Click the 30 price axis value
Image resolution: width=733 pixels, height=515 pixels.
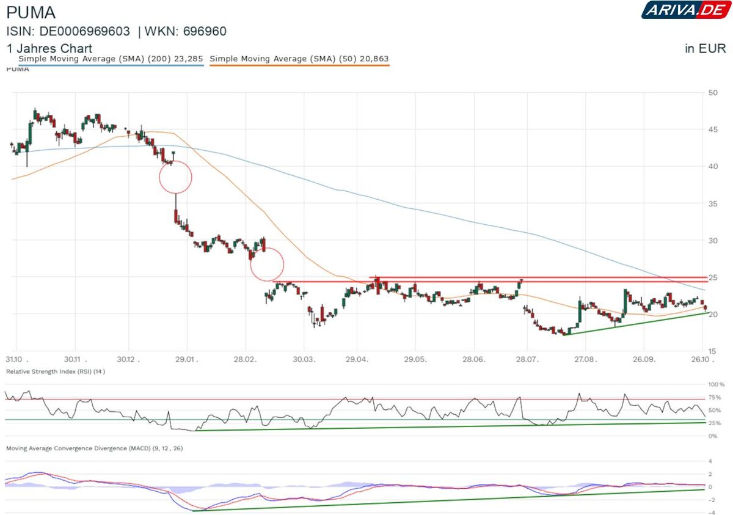[x=712, y=240]
